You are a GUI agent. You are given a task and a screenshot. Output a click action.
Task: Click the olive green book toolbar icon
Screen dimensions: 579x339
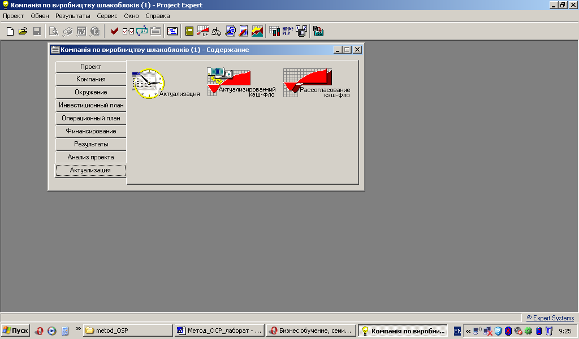(189, 31)
